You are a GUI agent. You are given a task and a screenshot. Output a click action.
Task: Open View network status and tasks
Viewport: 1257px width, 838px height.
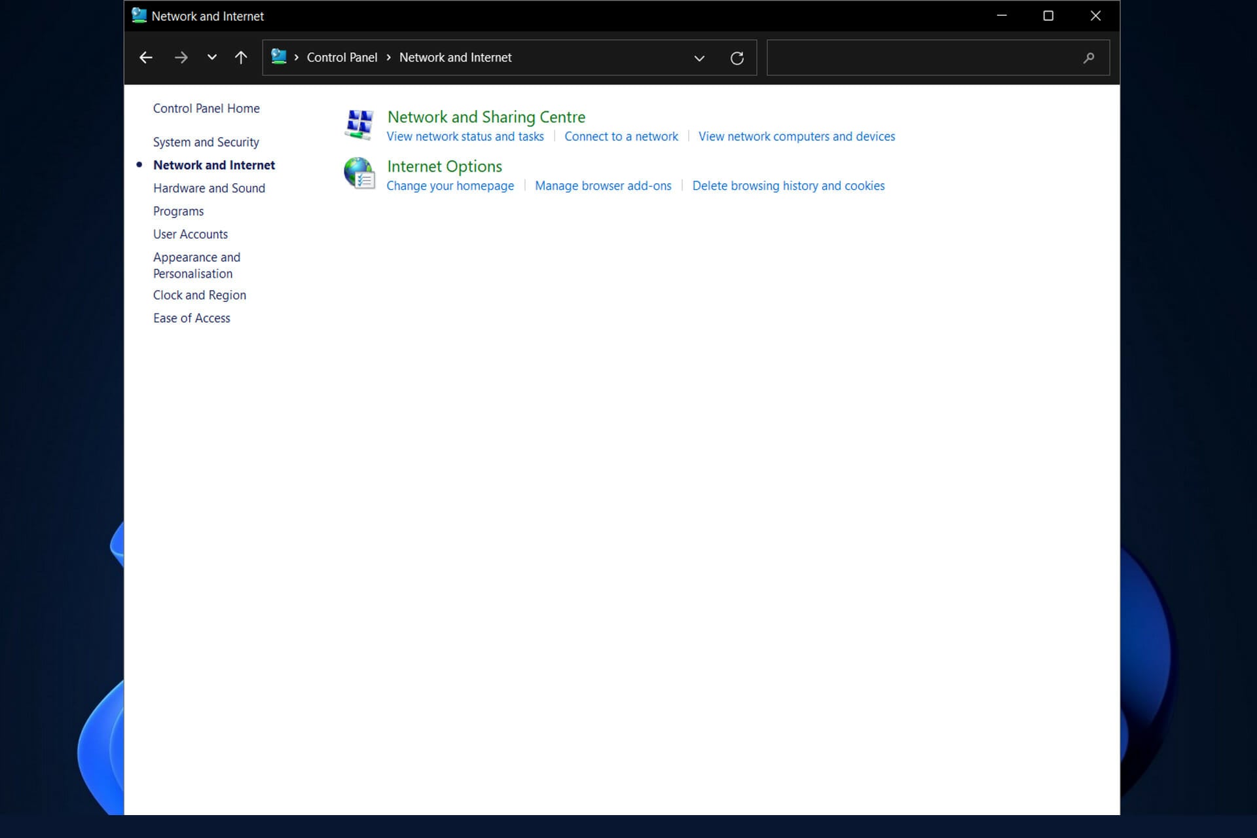tap(465, 136)
